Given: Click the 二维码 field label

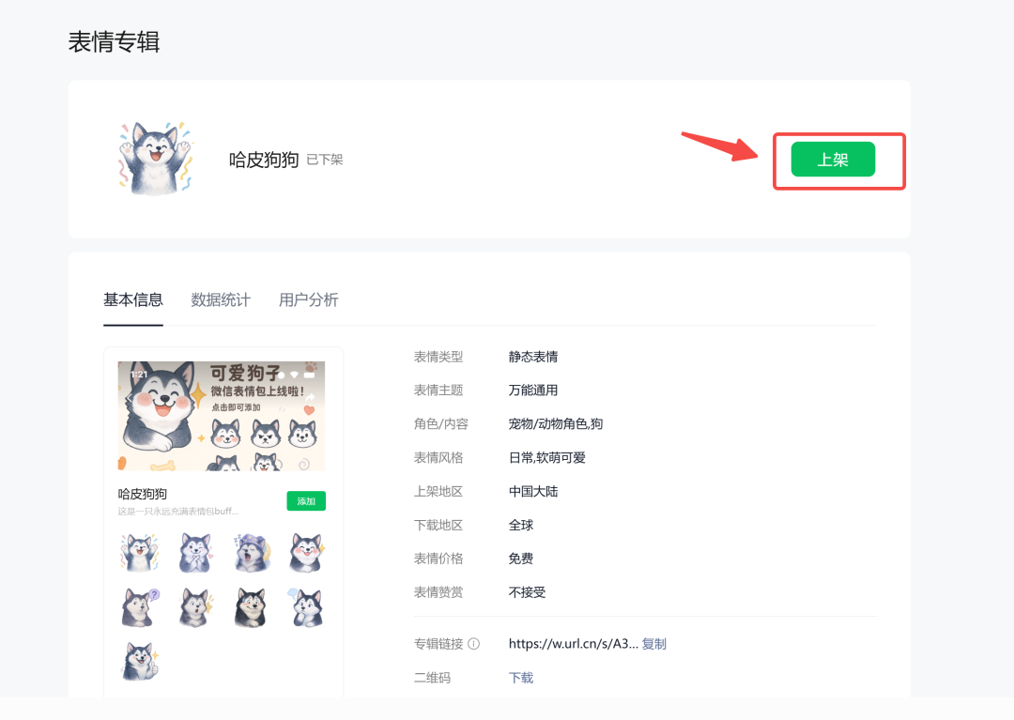Looking at the screenshot, I should 432,678.
